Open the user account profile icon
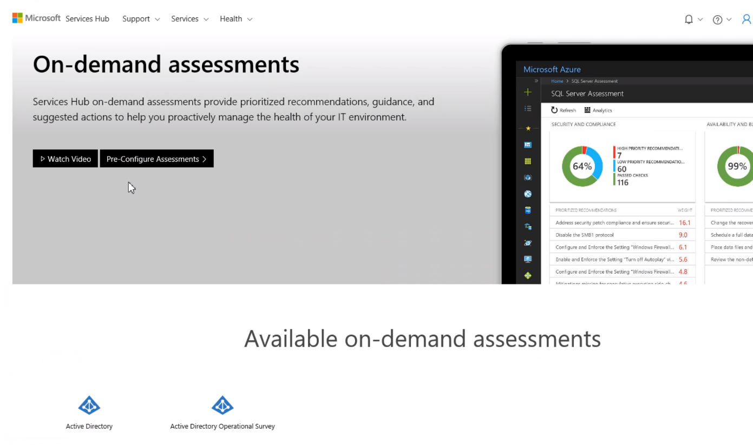The height and width of the screenshot is (445, 753). pyautogui.click(x=747, y=19)
